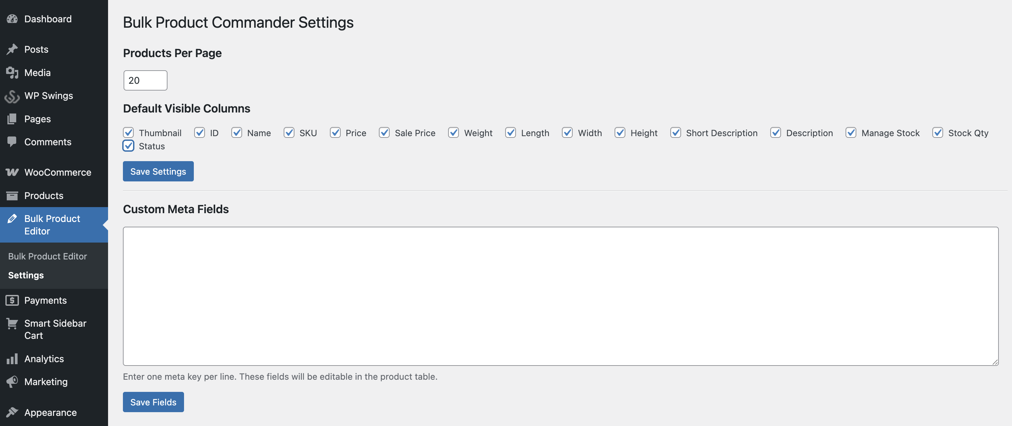Expand the Appearance menu

(50, 412)
